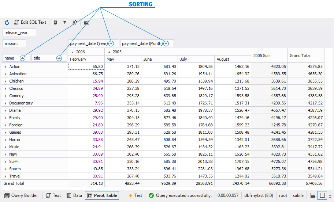
Task: Select cell 24070.14 in Grand Total row
Action: point(233,183)
